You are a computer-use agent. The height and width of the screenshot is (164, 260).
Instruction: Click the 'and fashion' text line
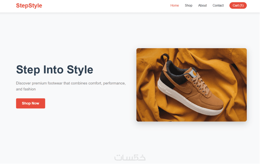26,89
